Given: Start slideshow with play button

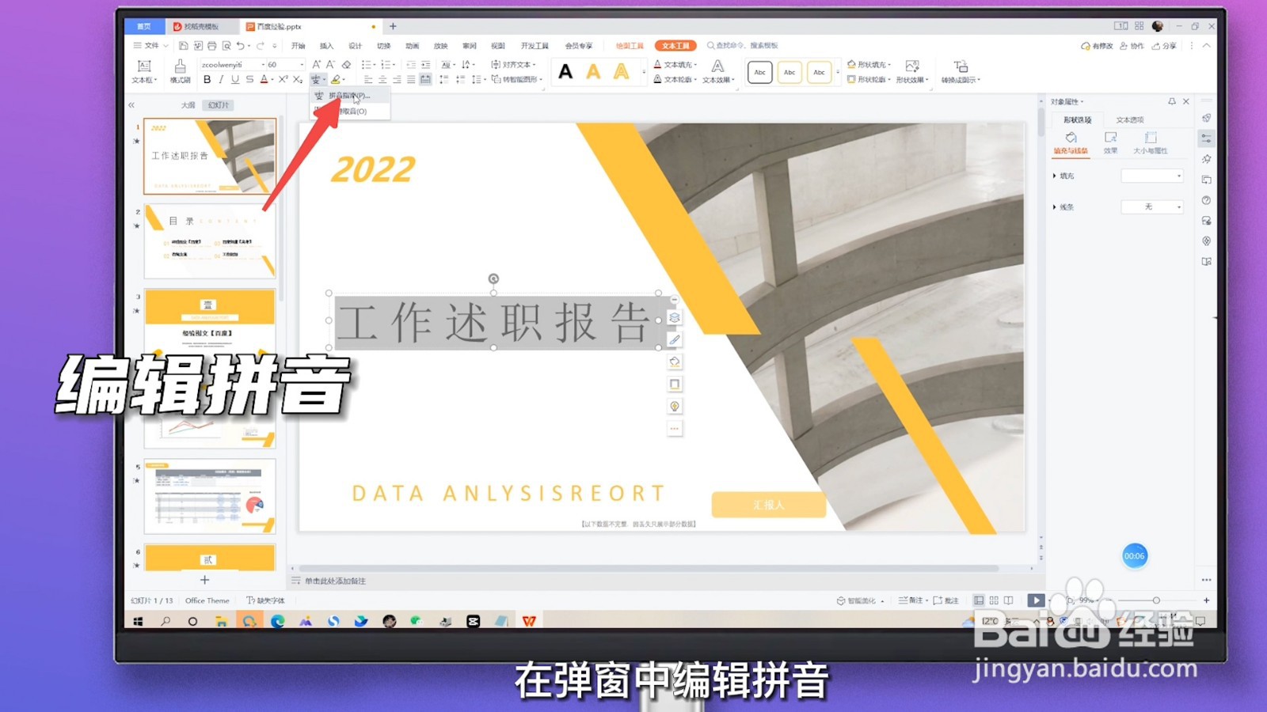Looking at the screenshot, I should 1036,600.
